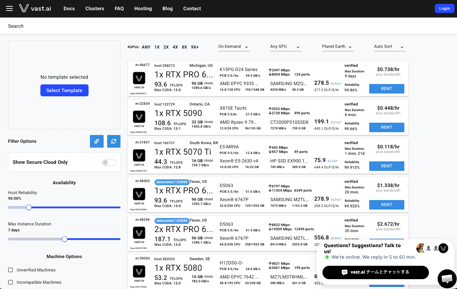Filter GPU count to 9X+
The height and width of the screenshot is (289, 457).
[195, 47]
